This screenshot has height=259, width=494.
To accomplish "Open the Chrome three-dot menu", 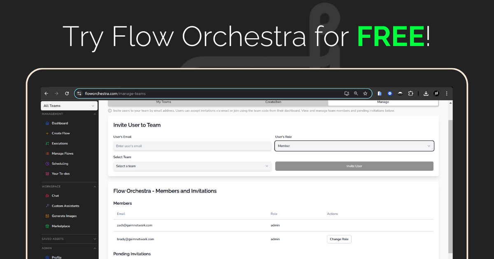I will point(447,94).
